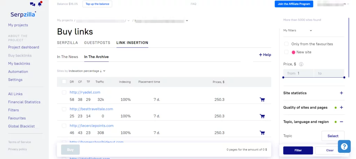356x159 pixels.
Task: Enable the New site checkbox
Action: click(x=286, y=52)
